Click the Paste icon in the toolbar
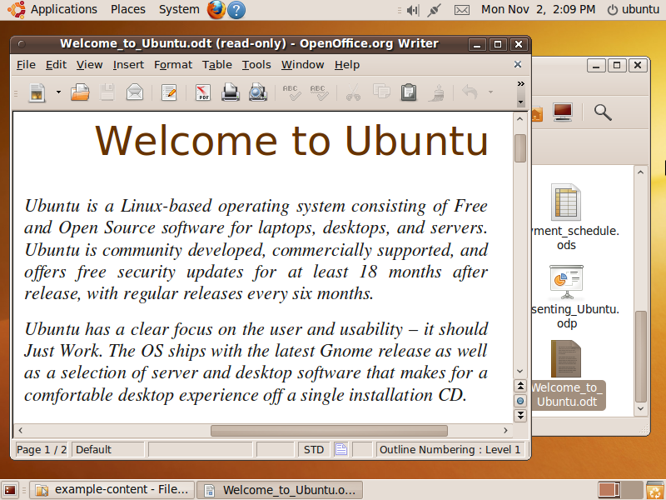 pyautogui.click(x=408, y=92)
